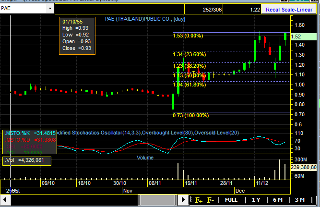Click the 11/12 date axis label
The height and width of the screenshot is (207, 320).
[x=262, y=183]
